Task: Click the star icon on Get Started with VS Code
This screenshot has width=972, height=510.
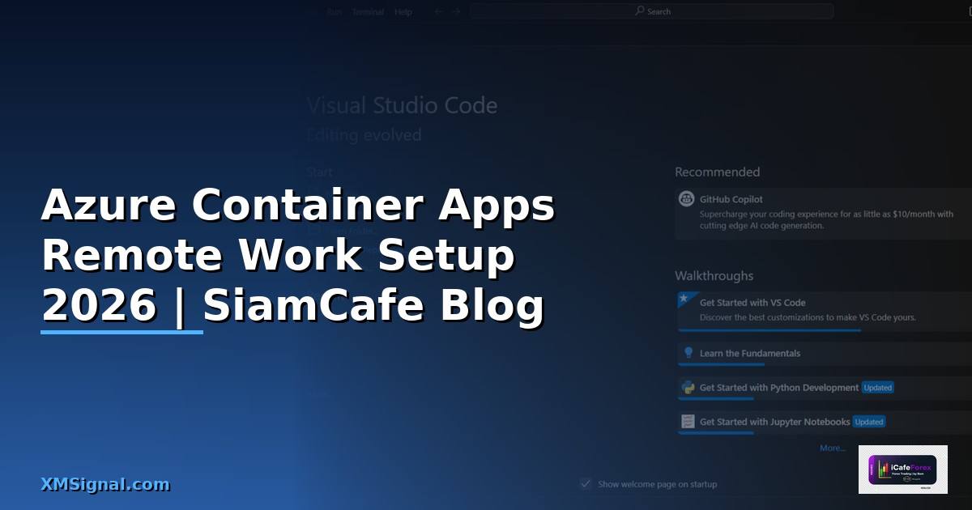Action: 684,299
